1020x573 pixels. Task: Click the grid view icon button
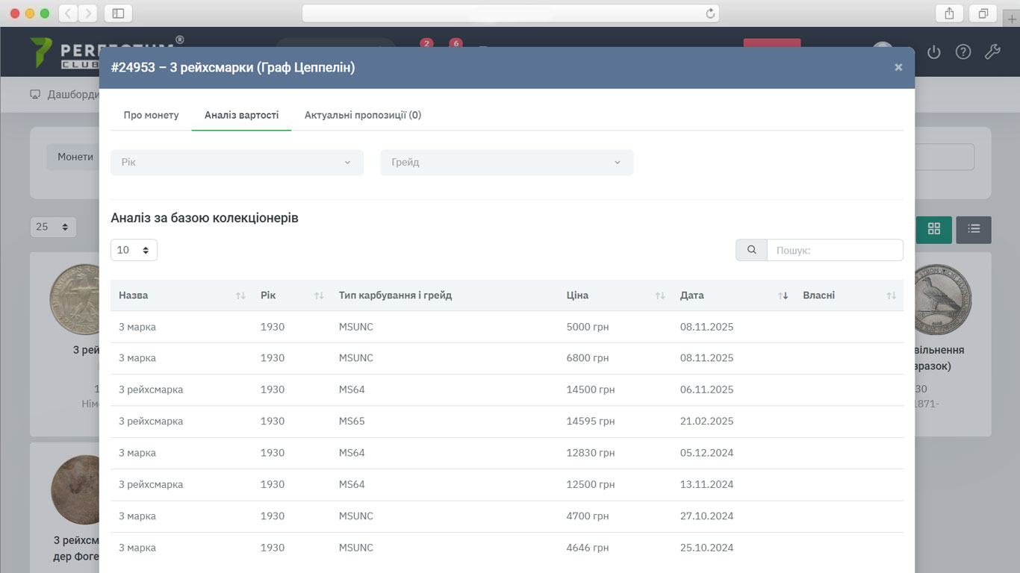click(933, 230)
